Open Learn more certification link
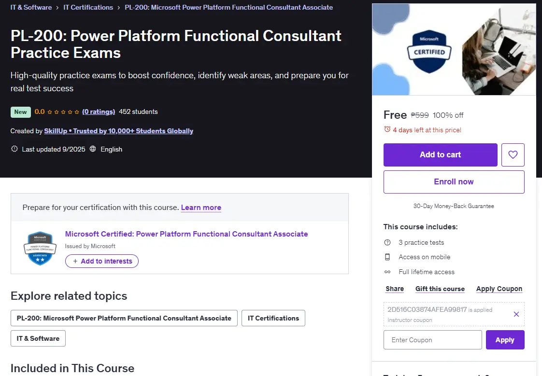The height and width of the screenshot is (376, 542). pos(201,208)
